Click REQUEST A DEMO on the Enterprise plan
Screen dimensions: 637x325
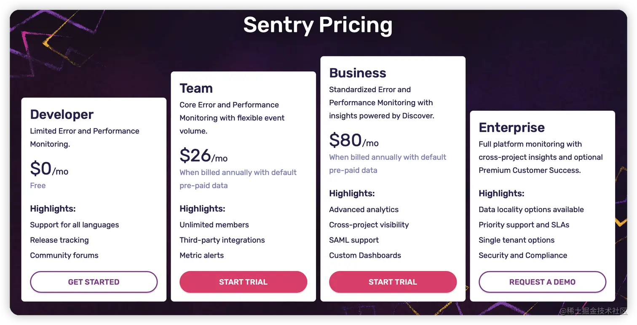click(x=542, y=282)
